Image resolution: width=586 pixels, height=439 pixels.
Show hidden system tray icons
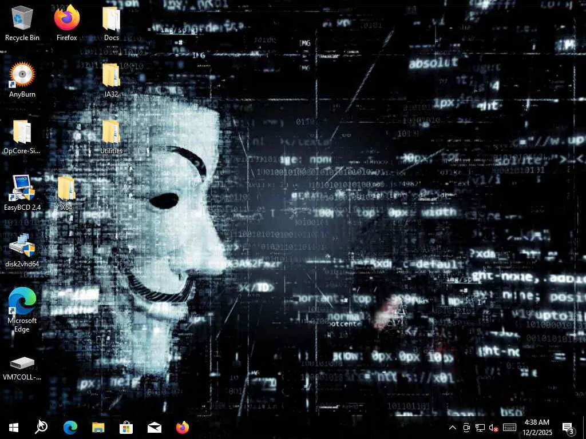(x=452, y=428)
